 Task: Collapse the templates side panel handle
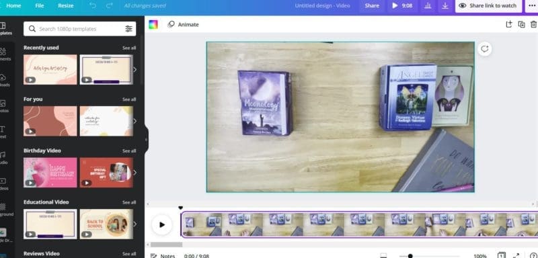146,140
